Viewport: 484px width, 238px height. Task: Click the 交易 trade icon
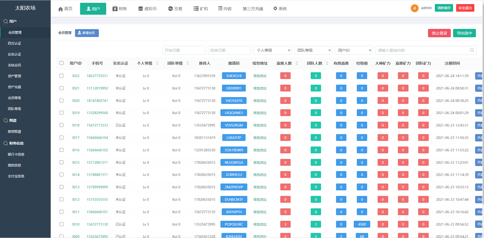click(171, 9)
